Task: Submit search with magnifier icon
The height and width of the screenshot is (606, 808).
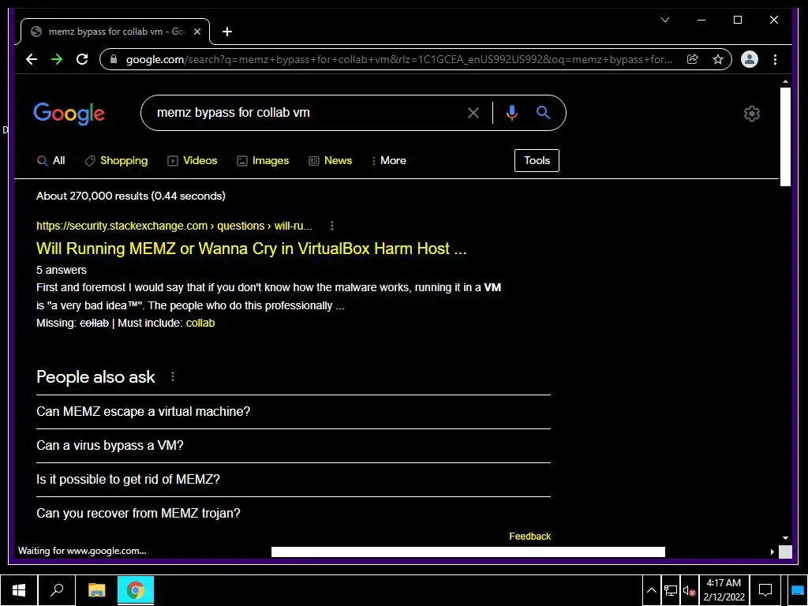Action: point(543,112)
